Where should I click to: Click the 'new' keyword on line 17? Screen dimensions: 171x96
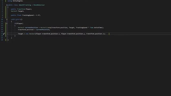click(27, 34)
